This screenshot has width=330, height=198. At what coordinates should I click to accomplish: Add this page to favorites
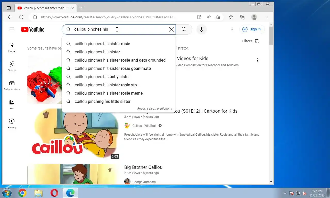(218, 17)
